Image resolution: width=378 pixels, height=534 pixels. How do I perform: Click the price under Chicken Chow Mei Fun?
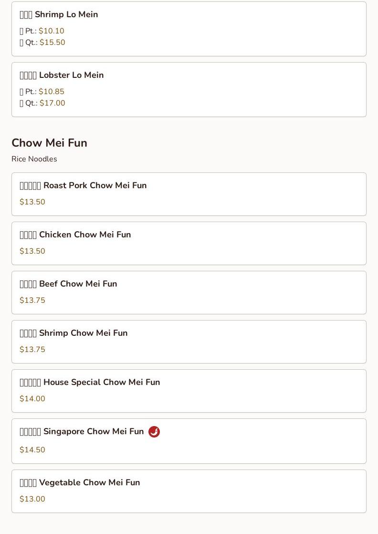tap(32, 251)
